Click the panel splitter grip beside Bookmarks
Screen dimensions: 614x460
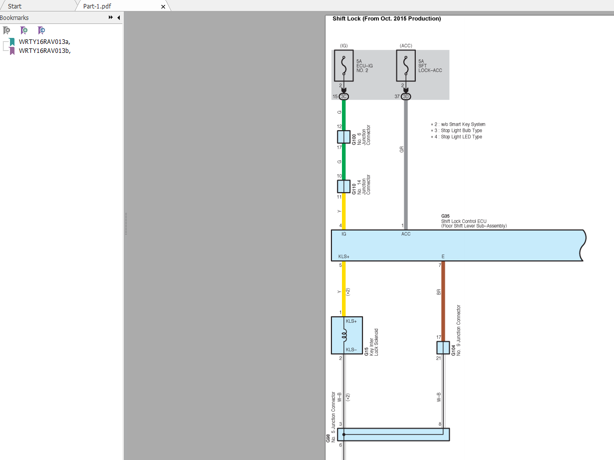click(126, 224)
